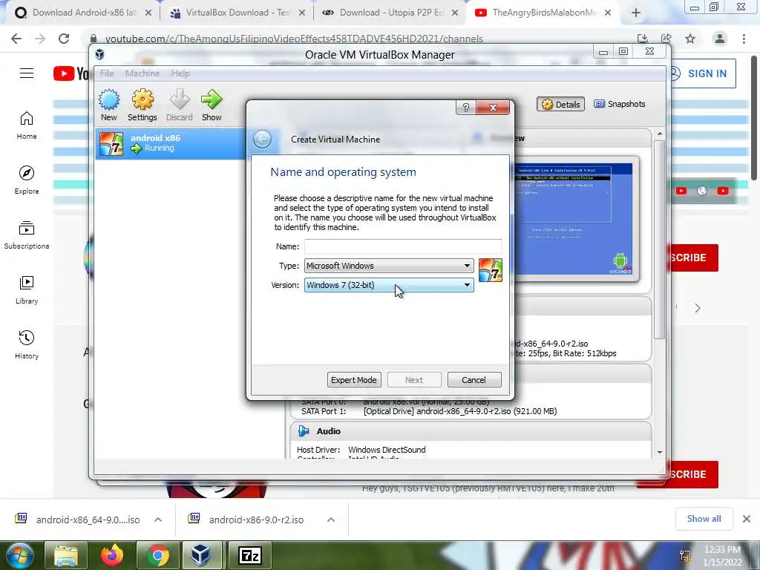
Task: Open the File menu in VirtualBox Manager
Action: [107, 73]
